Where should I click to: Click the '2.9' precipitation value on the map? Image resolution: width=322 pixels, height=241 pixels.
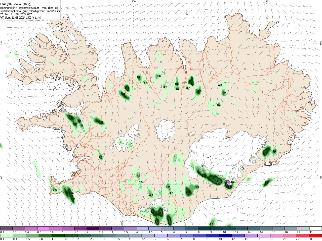click(161, 213)
